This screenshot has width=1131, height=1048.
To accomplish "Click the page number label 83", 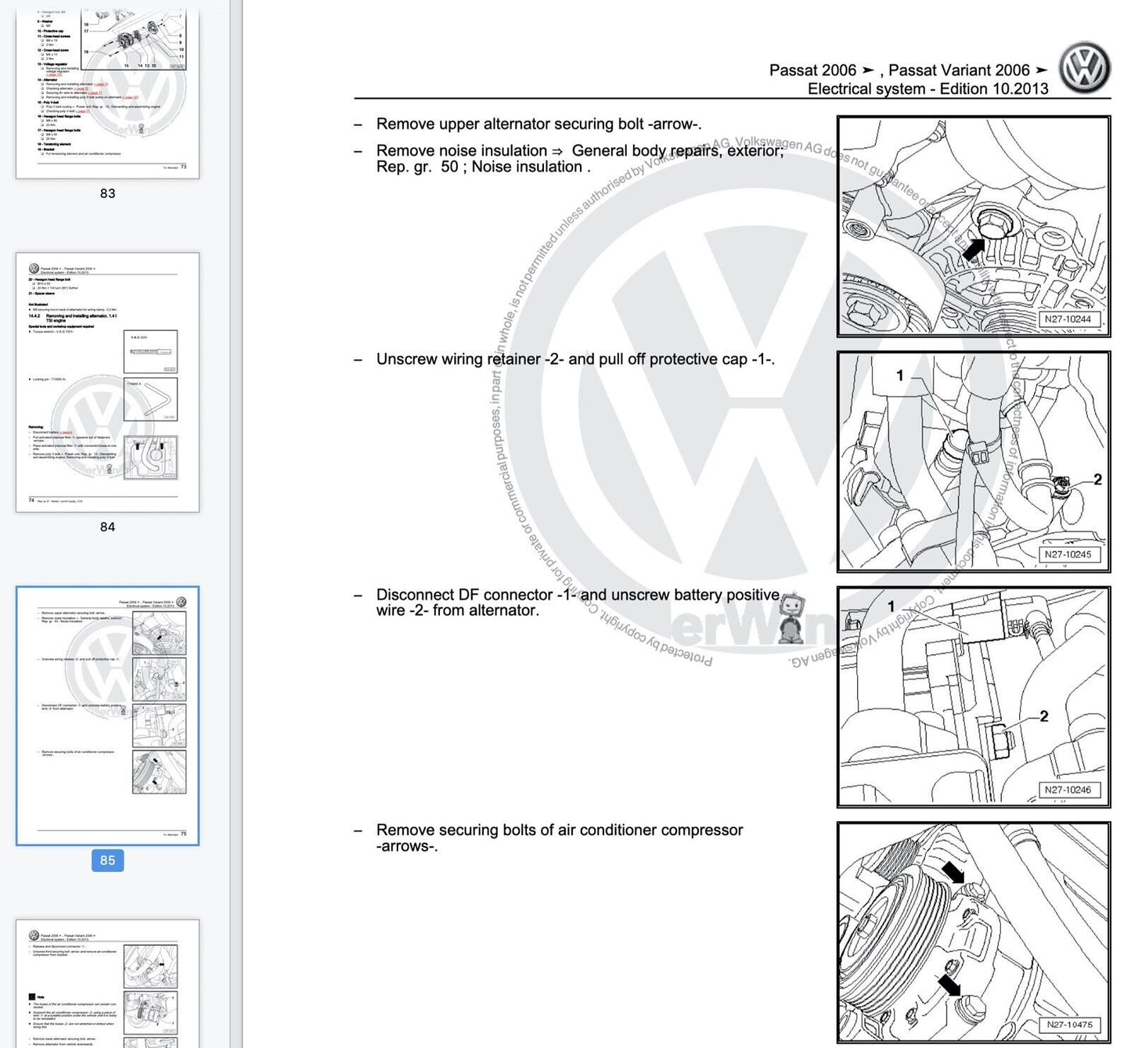I will 107,193.
